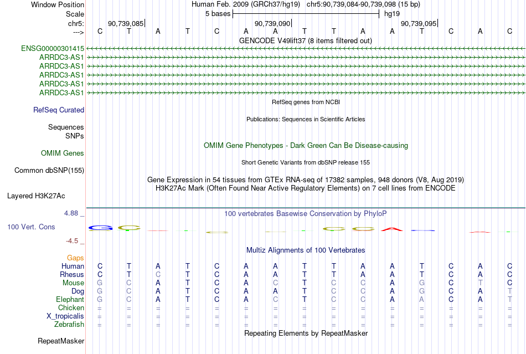The width and height of the screenshot is (526, 354).
Task: Click the large blue G conservation logo
Action: (x=100, y=228)
